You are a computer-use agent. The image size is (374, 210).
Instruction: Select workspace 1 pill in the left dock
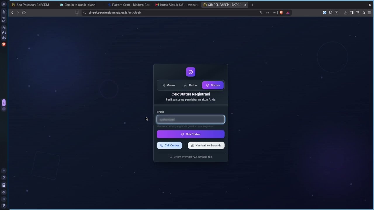tap(4, 103)
